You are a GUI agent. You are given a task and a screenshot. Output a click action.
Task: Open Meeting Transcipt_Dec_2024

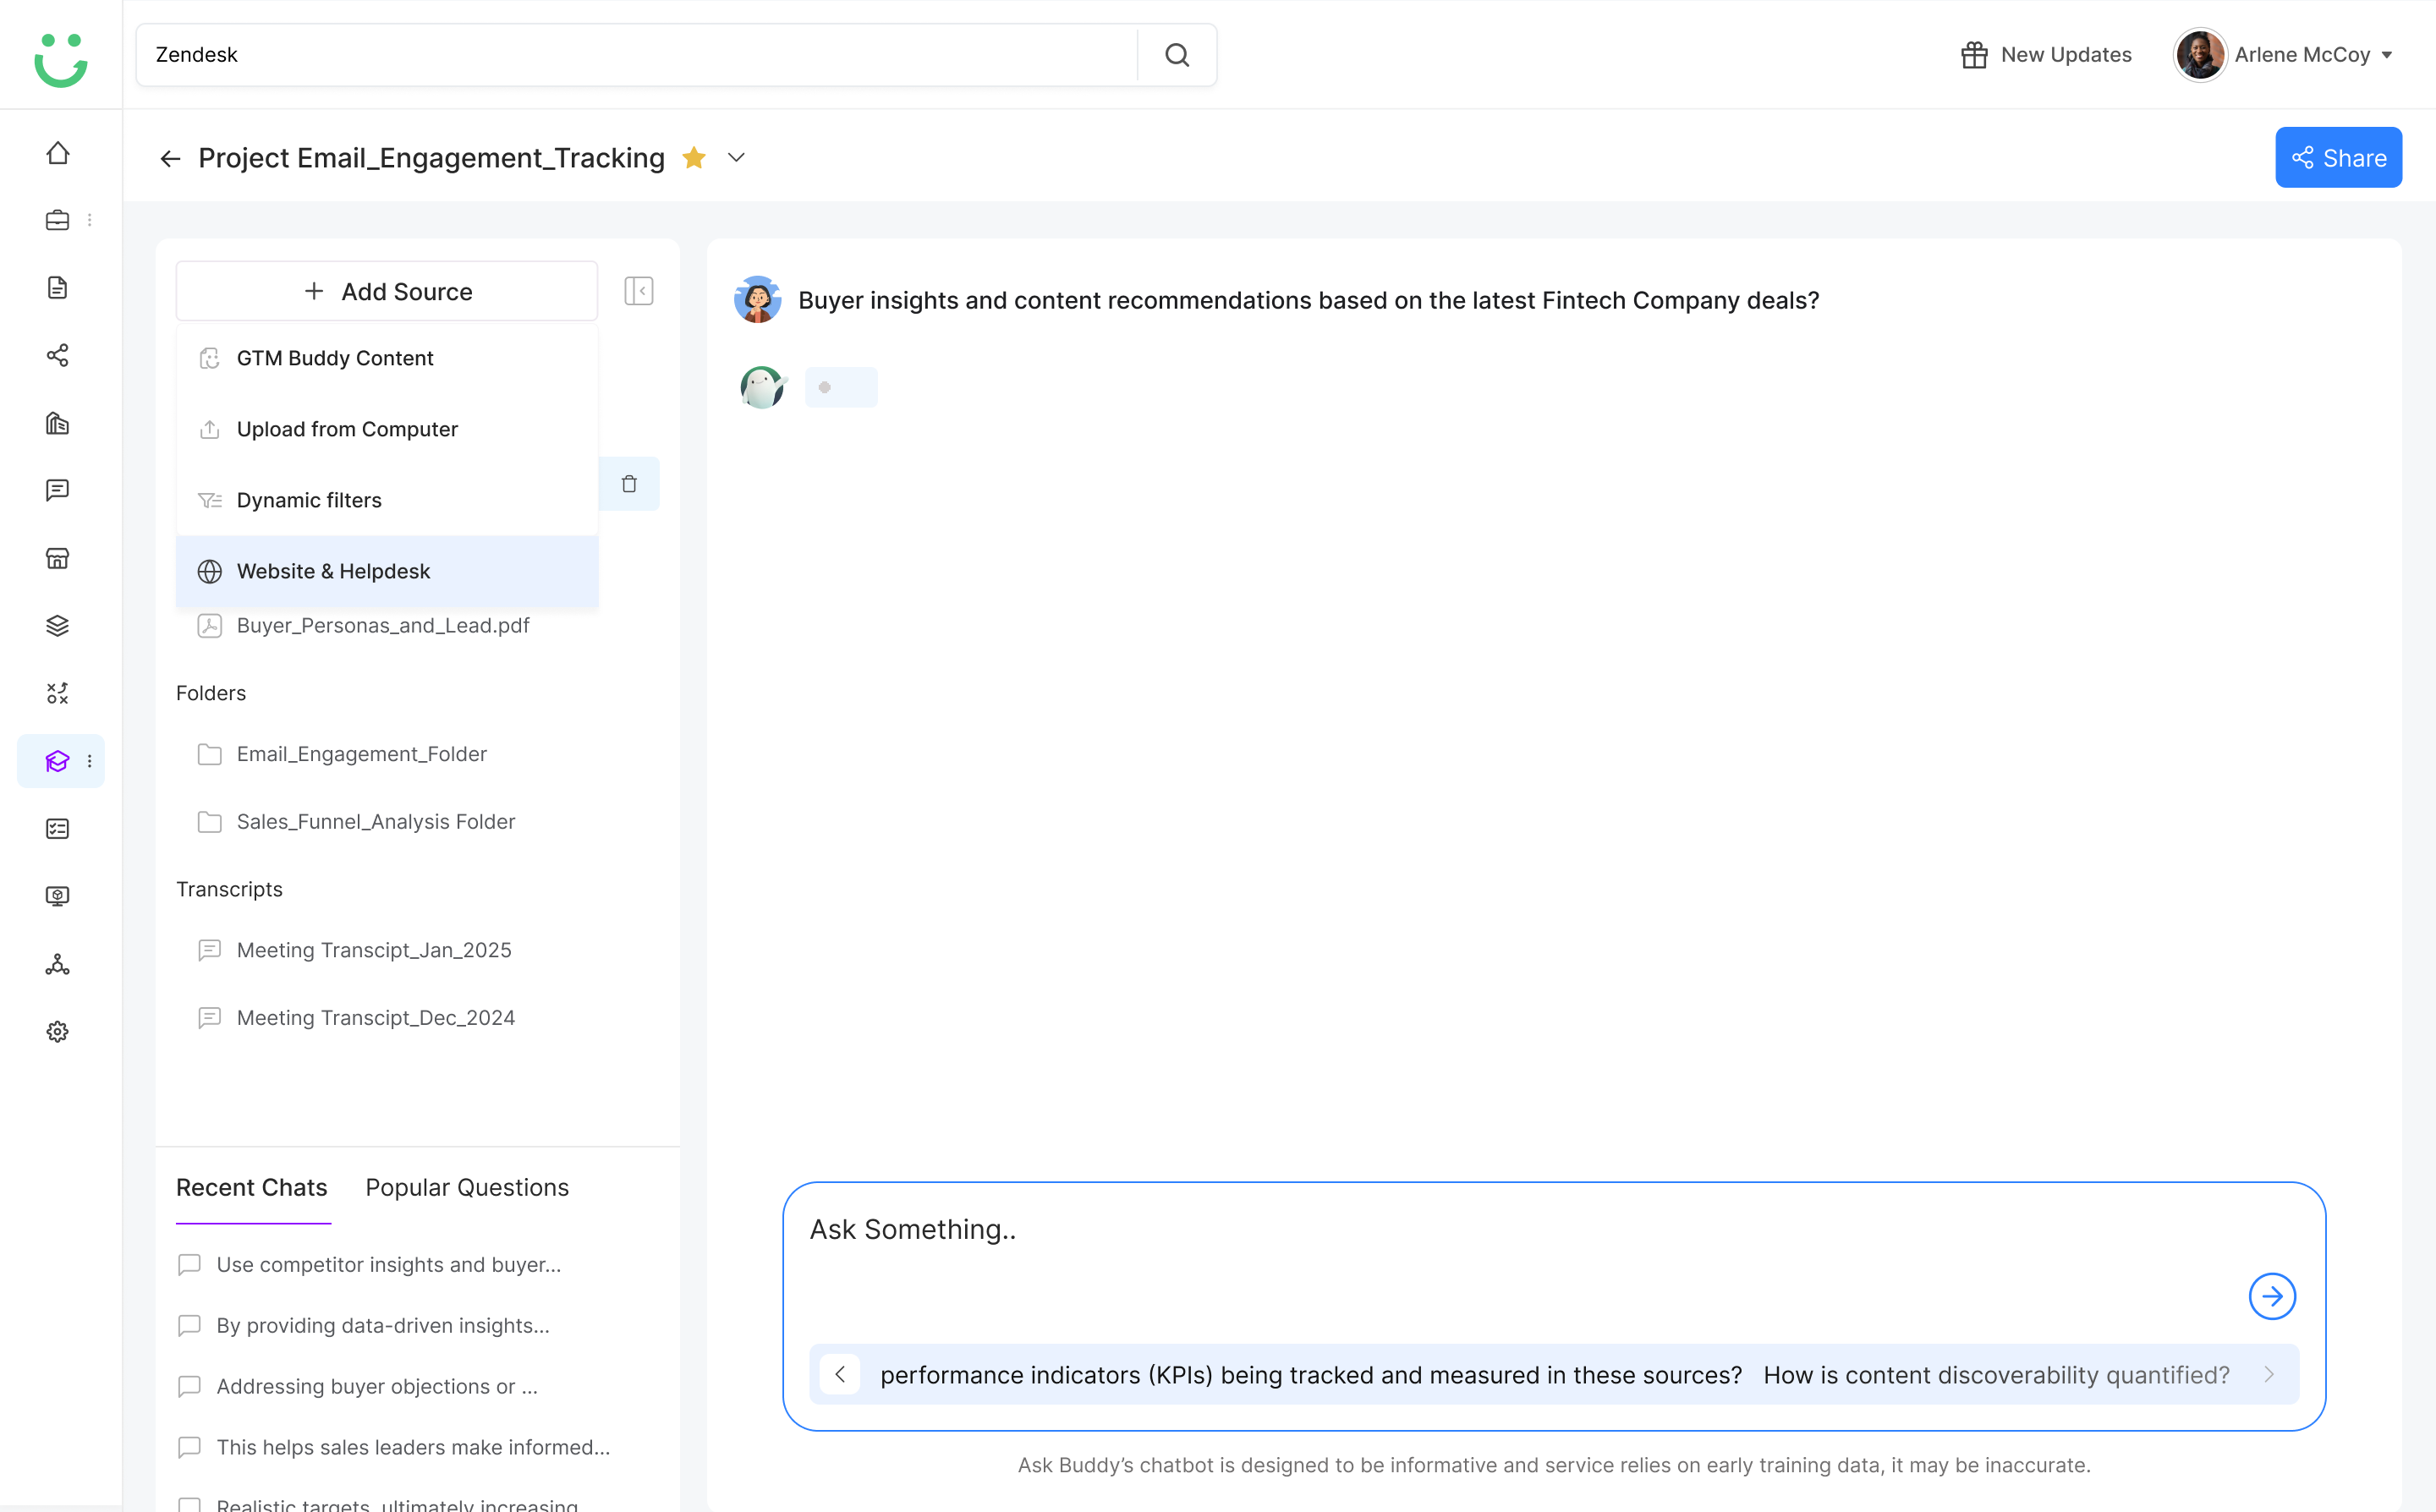click(356, 1017)
